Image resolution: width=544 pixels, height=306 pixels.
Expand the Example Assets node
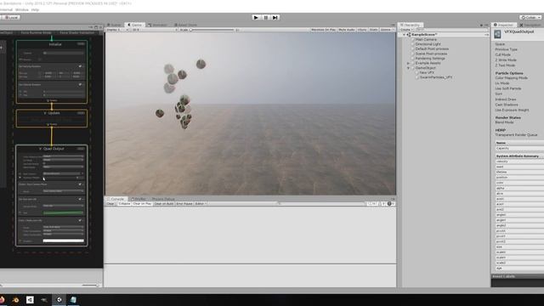(x=408, y=63)
